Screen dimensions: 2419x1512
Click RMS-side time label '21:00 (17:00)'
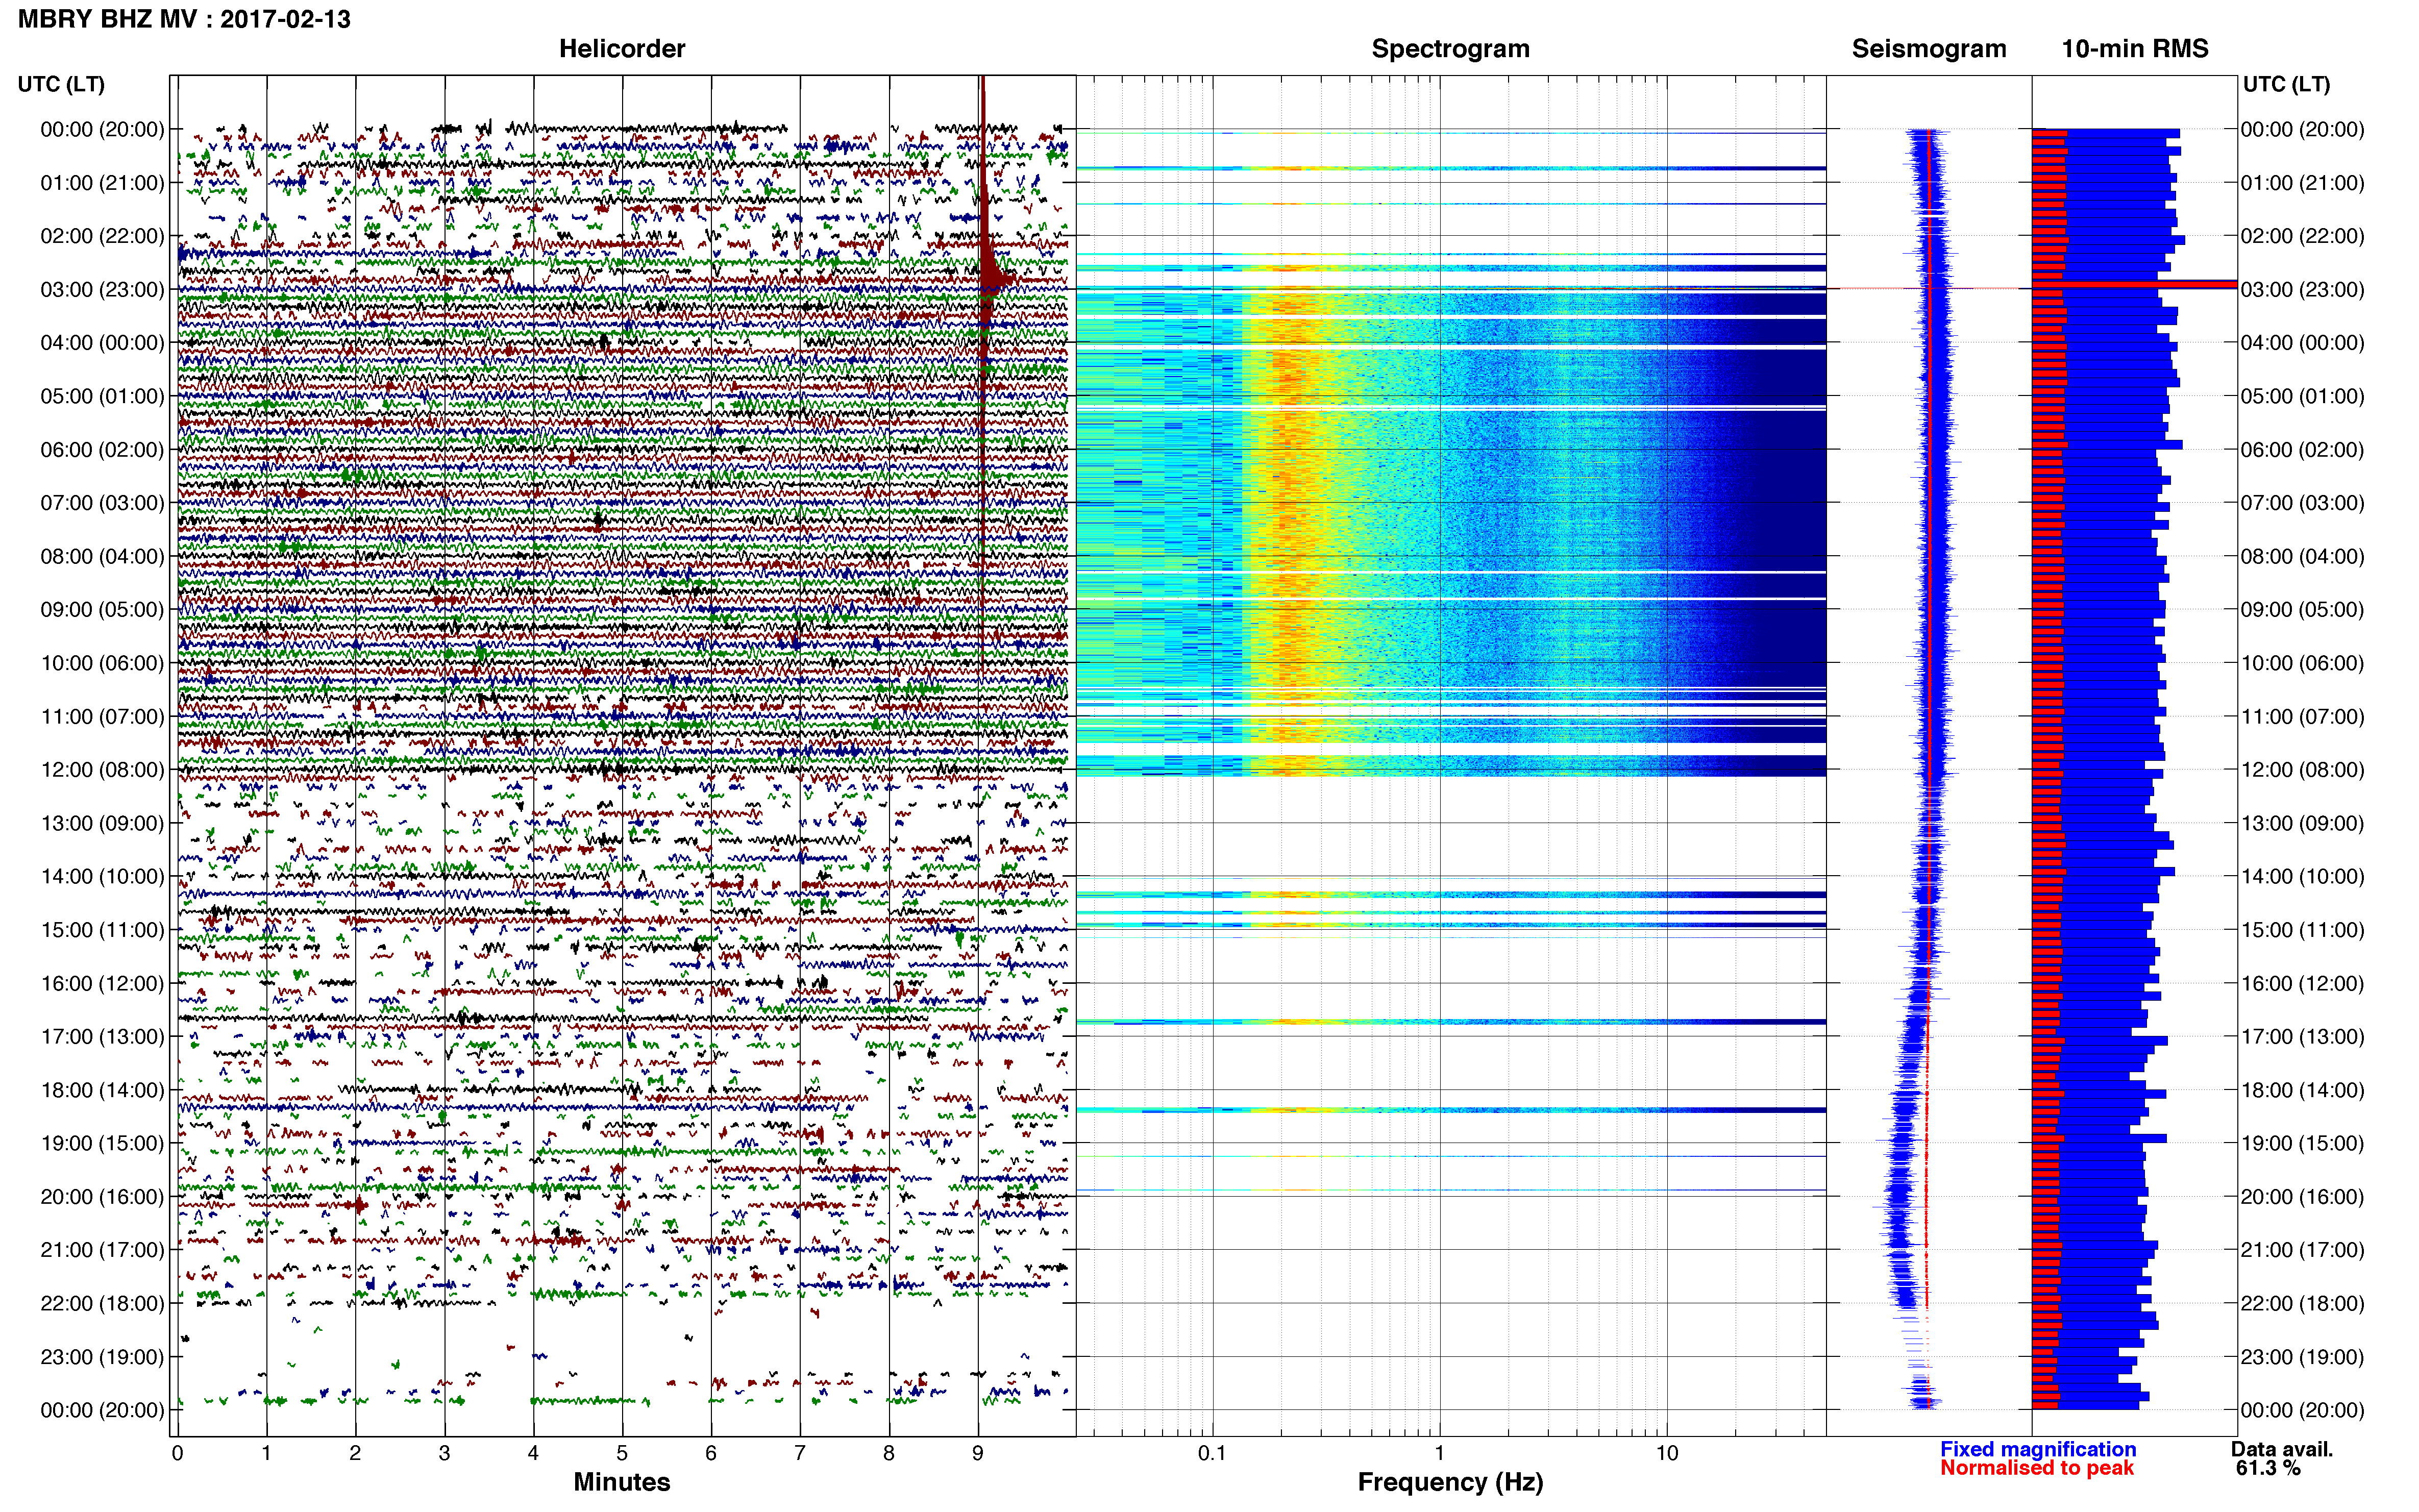click(2302, 1250)
